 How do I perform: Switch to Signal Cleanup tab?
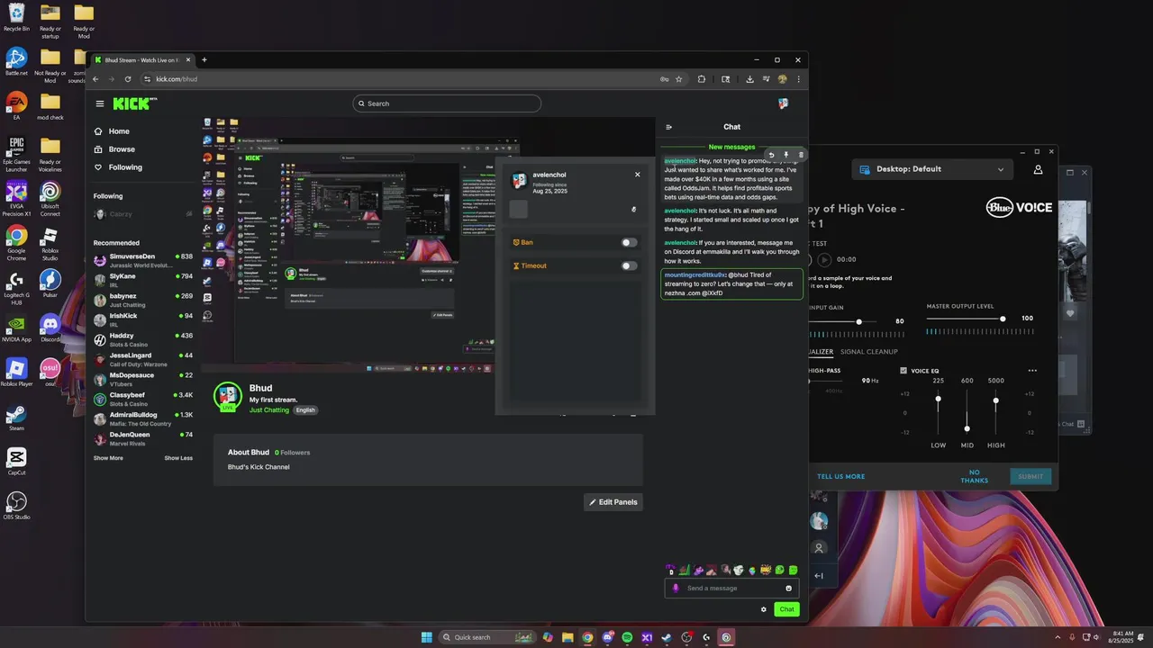[x=869, y=352]
